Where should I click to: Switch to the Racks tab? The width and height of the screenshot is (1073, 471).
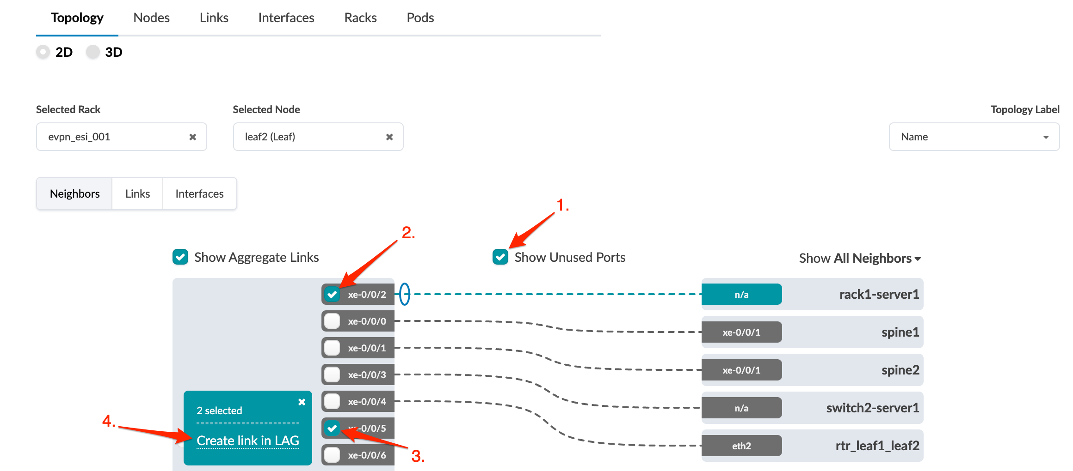click(x=360, y=18)
